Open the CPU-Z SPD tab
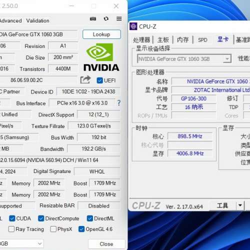This screenshot has height=250, width=250. [x=202, y=40]
